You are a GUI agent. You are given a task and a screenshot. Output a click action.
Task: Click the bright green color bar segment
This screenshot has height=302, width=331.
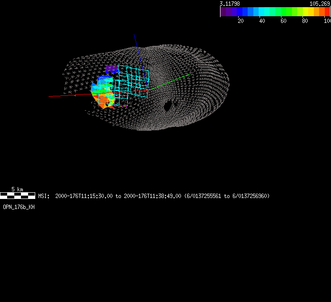285,11
